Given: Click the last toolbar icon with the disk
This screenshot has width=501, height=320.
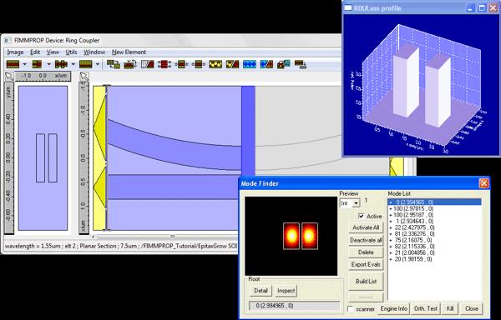Looking at the screenshot, I should [300, 64].
